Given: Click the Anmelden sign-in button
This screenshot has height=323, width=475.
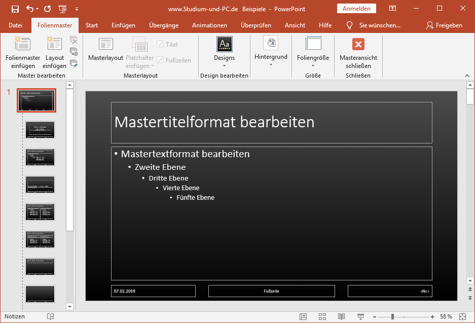Looking at the screenshot, I should tap(356, 9).
